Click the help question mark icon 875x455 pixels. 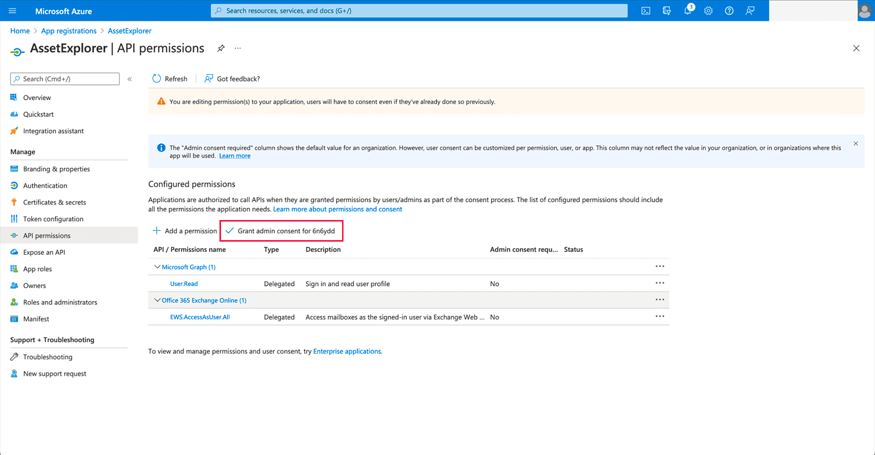(x=729, y=11)
